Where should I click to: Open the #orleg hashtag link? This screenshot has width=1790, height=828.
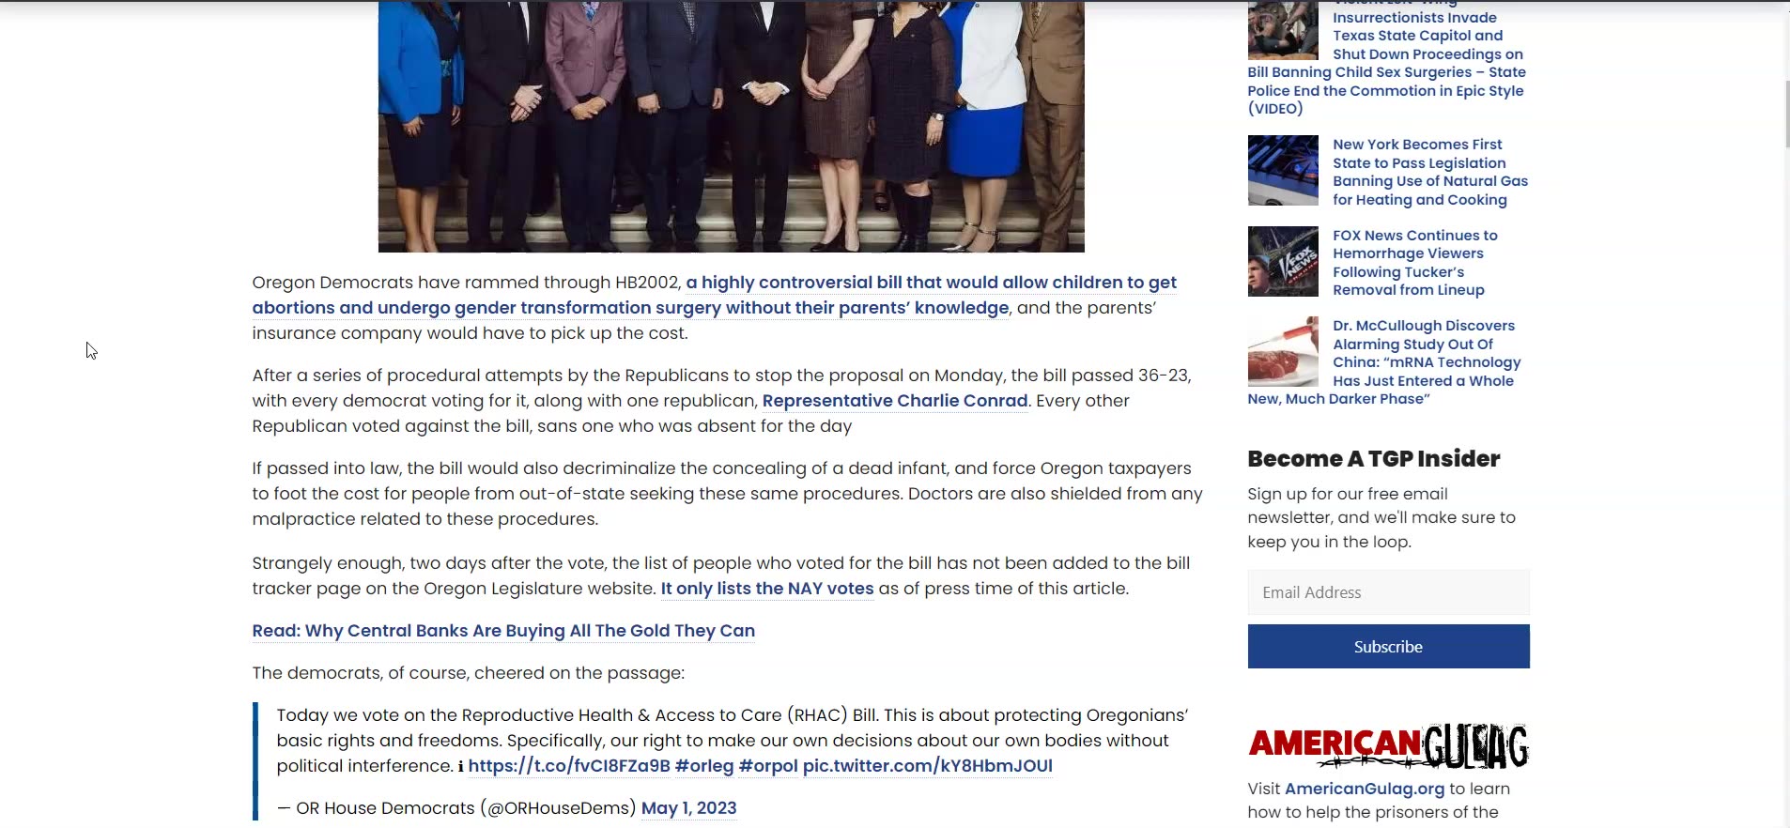[703, 766]
